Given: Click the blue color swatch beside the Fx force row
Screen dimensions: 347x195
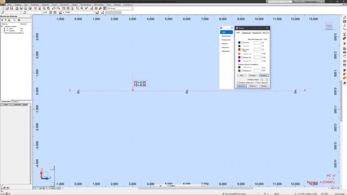Looking at the screenshot, I should click(239, 42).
